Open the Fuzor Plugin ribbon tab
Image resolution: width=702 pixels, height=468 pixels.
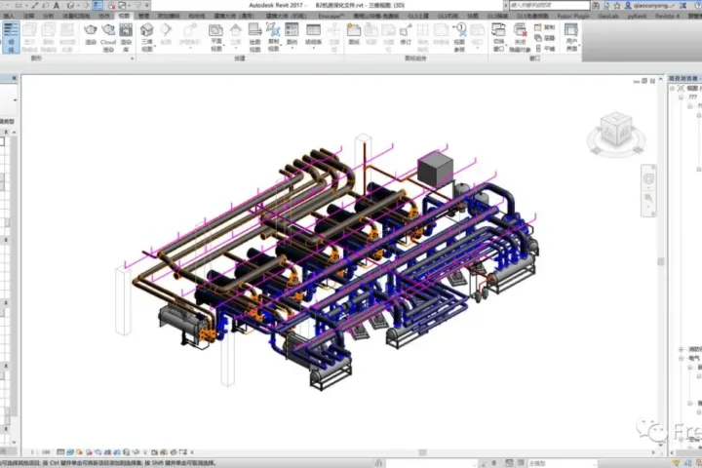coord(572,16)
